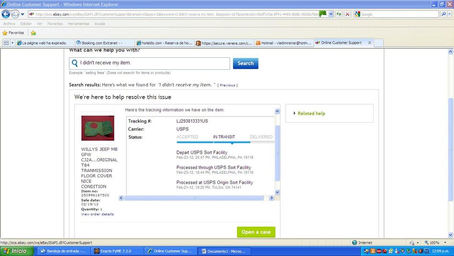Open the Ver menu

(39, 24)
